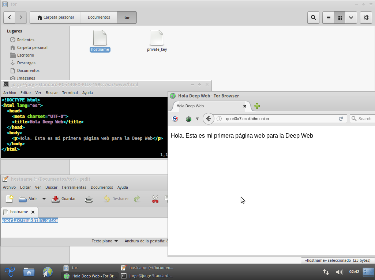Image resolution: width=375 pixels, height=280 pixels.
Task: Click the Tor Browser address bar
Action: click(278, 119)
